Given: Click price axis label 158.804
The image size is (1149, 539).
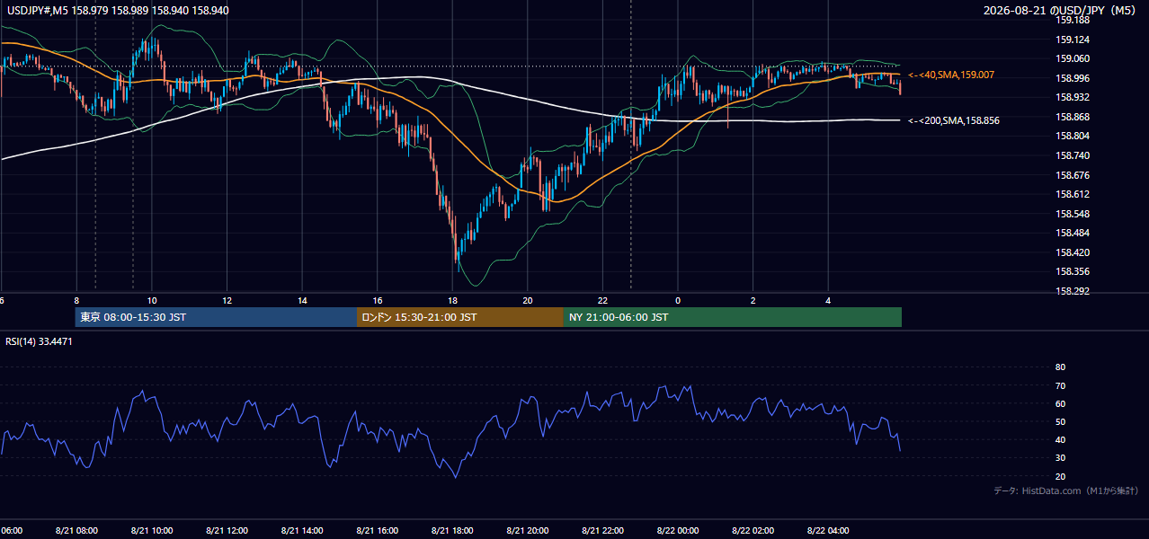Looking at the screenshot, I should 1072,136.
